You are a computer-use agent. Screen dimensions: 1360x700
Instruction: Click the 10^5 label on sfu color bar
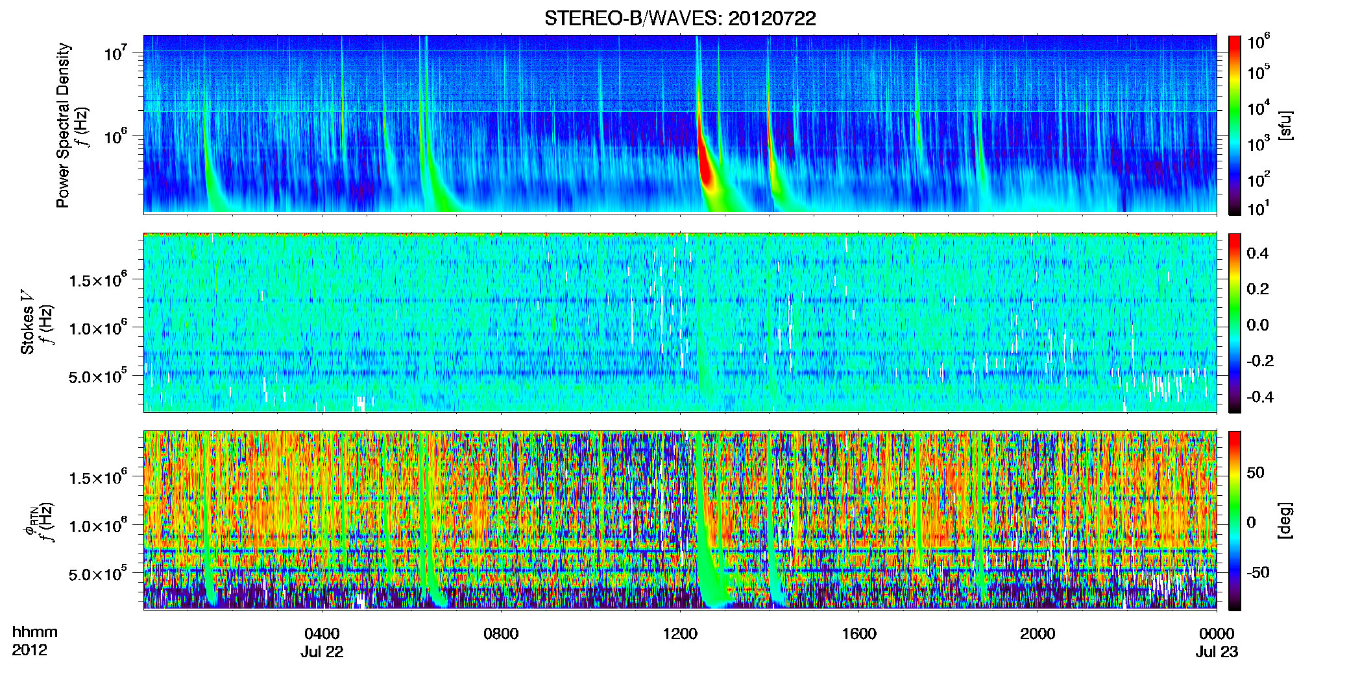(x=1259, y=73)
